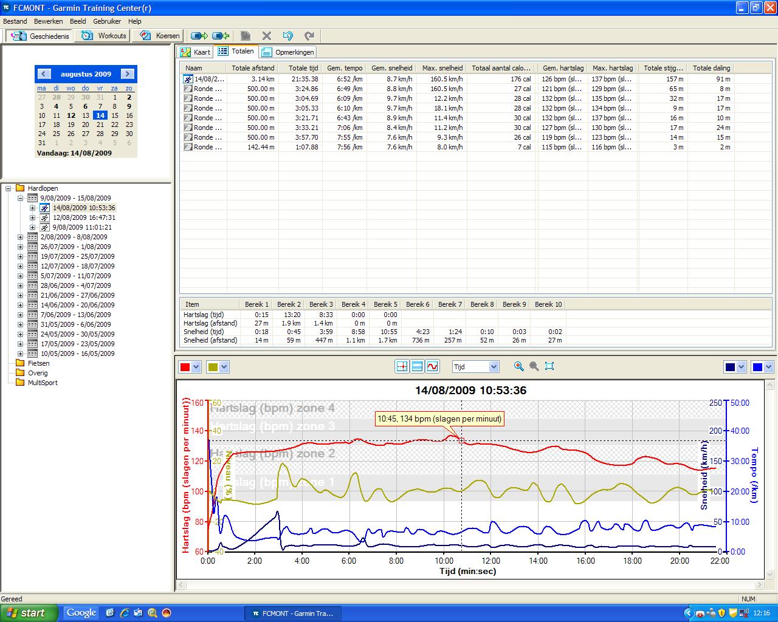Click the yellow security shield tray icon
This screenshot has width=778, height=622.
click(x=722, y=613)
